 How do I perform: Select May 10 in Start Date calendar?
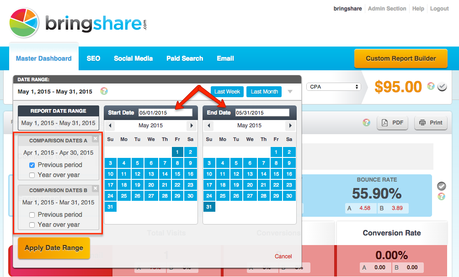(x=110, y=174)
